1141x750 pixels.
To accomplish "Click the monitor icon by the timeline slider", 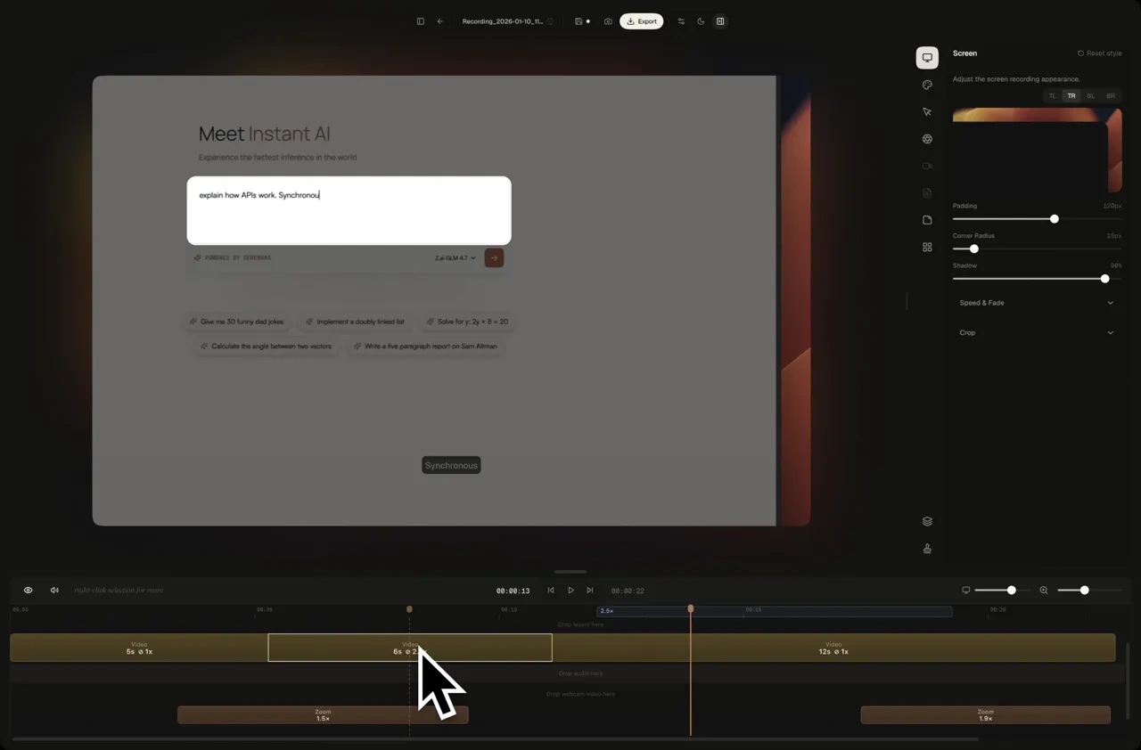I will (x=965, y=591).
